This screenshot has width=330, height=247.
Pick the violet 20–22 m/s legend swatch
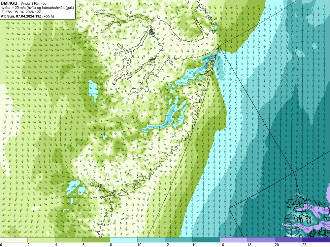pos(288,240)
